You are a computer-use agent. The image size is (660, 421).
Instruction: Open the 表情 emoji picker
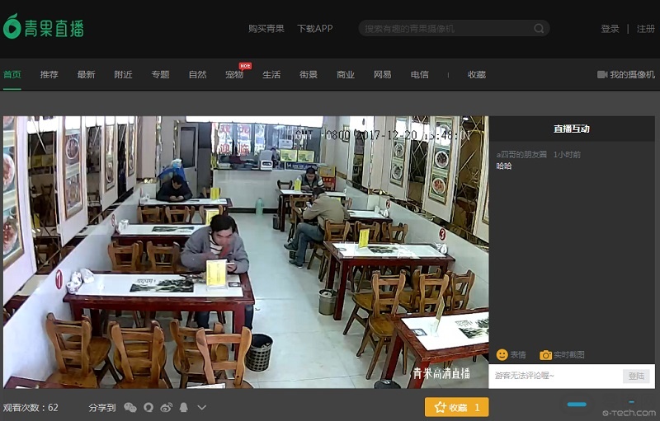coord(511,355)
